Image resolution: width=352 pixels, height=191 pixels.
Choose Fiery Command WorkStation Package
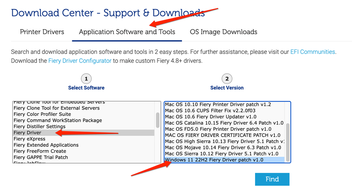[58, 121]
